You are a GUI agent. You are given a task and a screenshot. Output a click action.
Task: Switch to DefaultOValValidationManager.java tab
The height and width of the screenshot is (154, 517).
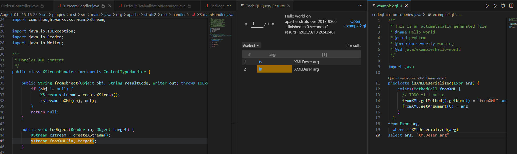click(x=155, y=6)
